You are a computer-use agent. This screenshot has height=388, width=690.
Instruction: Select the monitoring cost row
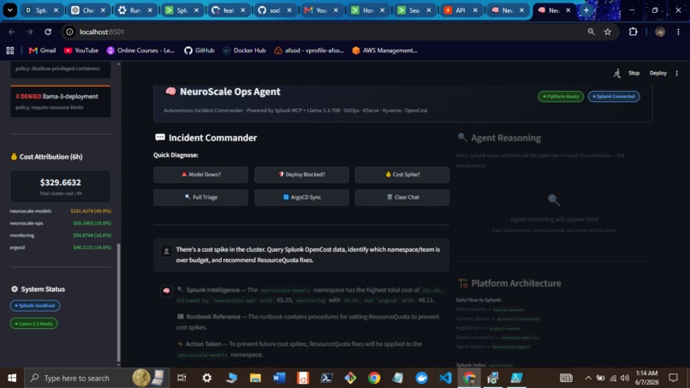(60, 236)
